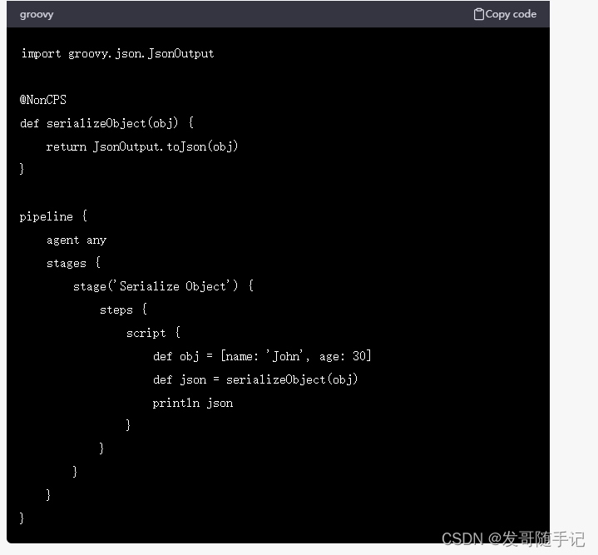The height and width of the screenshot is (555, 598).
Task: Click the line 'import groovy.json.JsonOutput'
Action: click(x=117, y=54)
